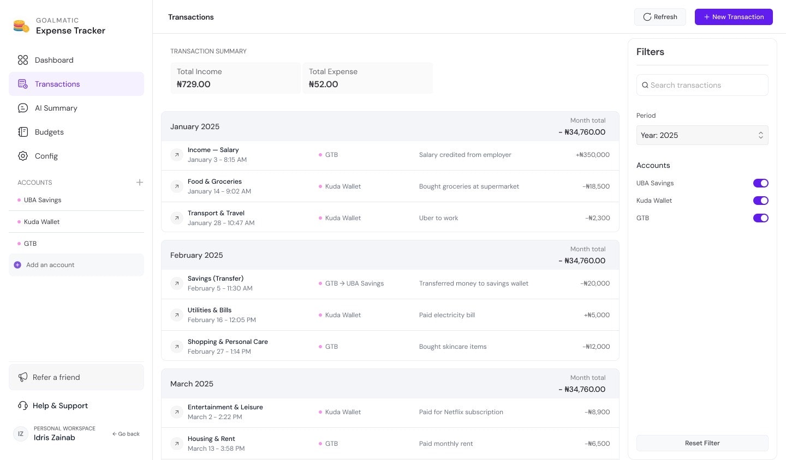Image resolution: width=786 pixels, height=460 pixels.
Task: Click the colored dot next to UBA Savings
Action: click(x=18, y=200)
